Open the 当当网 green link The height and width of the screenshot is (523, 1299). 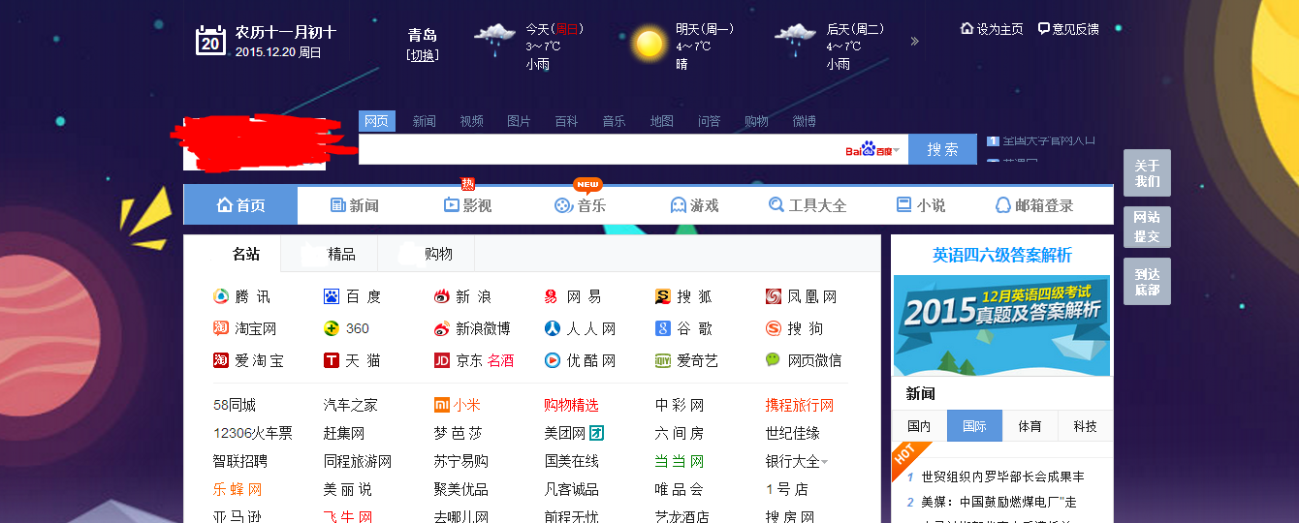tap(680, 461)
